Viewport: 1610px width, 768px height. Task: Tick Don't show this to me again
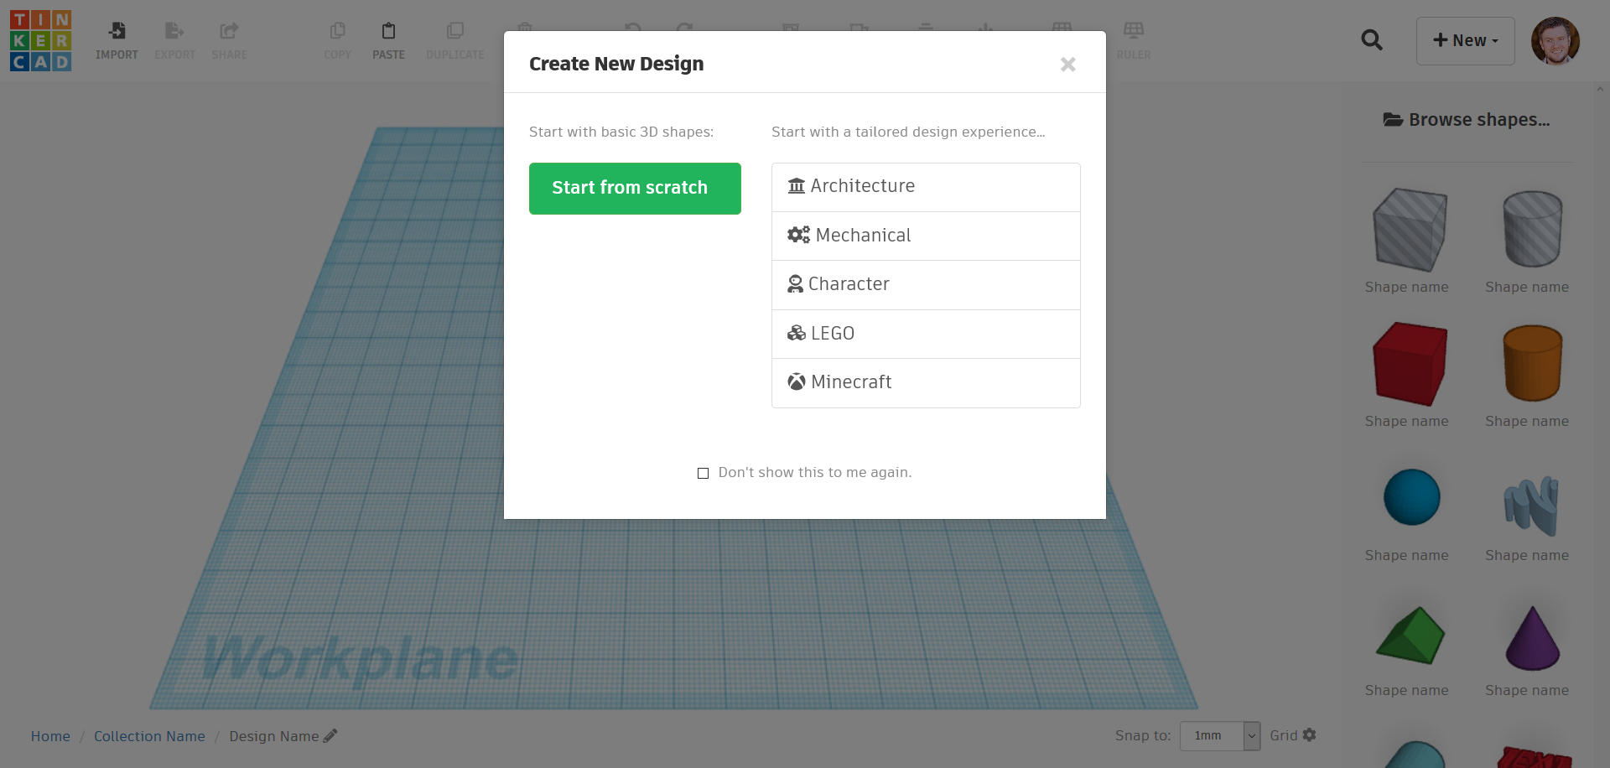coord(703,474)
